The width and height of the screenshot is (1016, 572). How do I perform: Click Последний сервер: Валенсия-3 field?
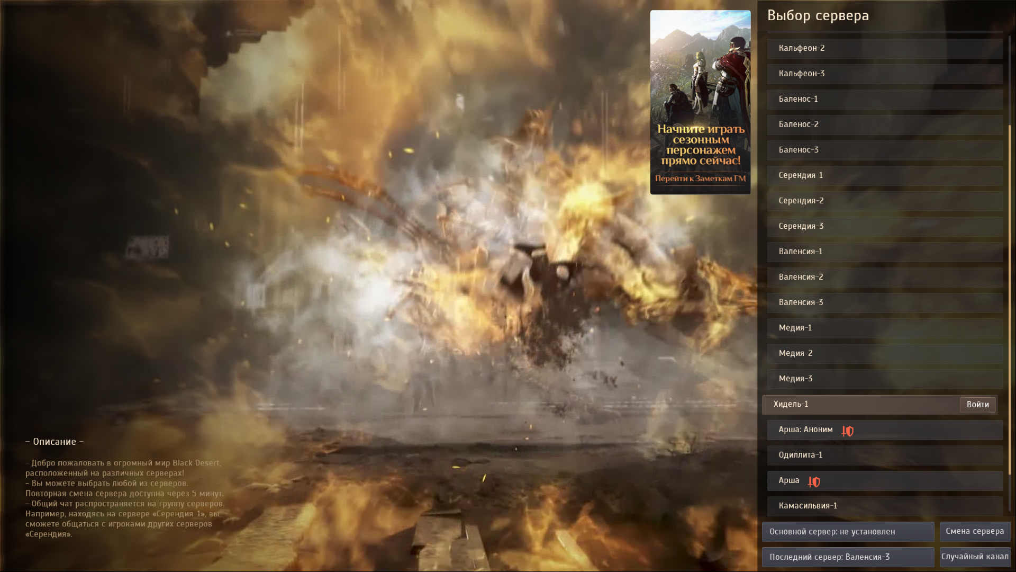point(848,557)
